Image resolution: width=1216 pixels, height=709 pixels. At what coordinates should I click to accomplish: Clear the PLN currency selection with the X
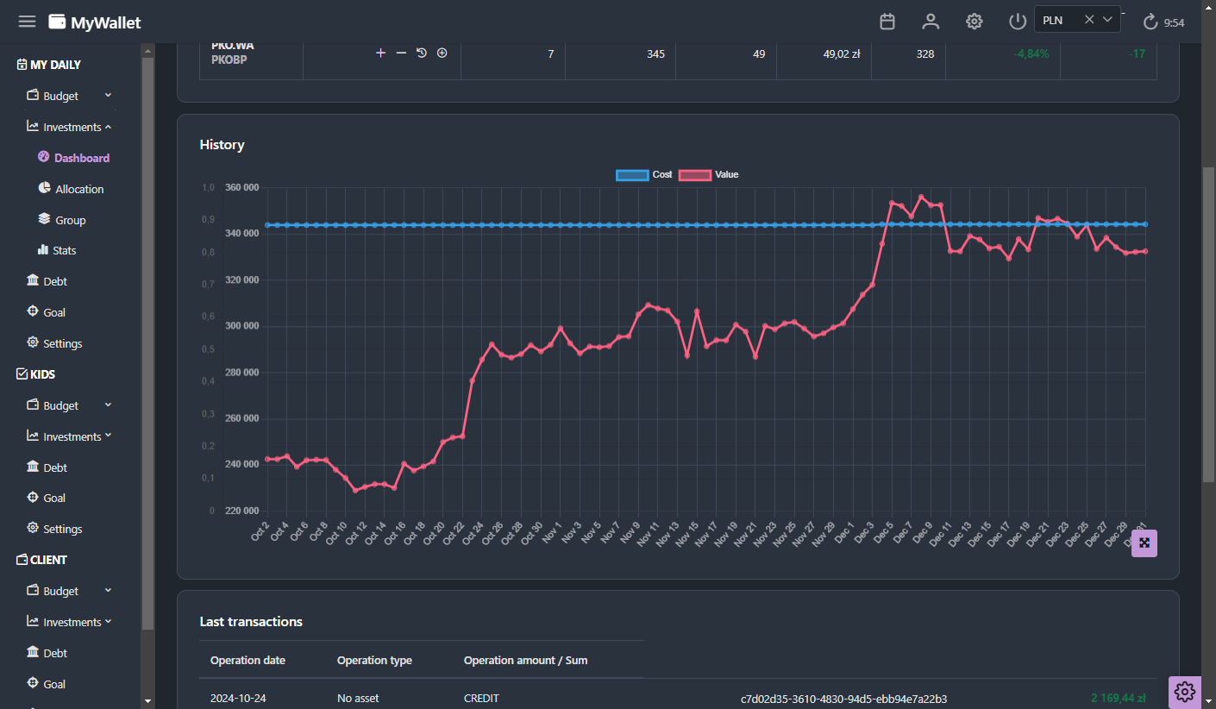click(x=1089, y=20)
